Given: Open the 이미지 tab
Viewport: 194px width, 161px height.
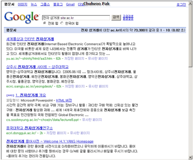Looking at the screenshot, I should click(22, 4).
